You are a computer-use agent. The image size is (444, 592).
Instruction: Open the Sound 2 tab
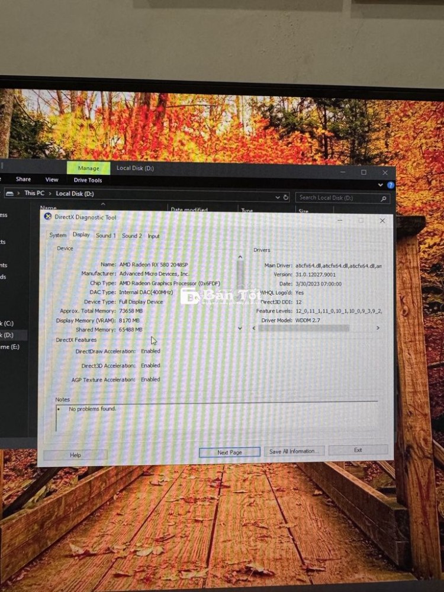point(132,236)
